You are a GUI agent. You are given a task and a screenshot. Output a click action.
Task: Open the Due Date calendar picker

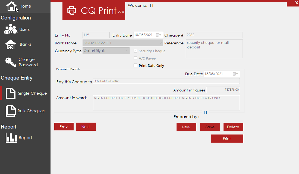pyautogui.click(x=235, y=74)
